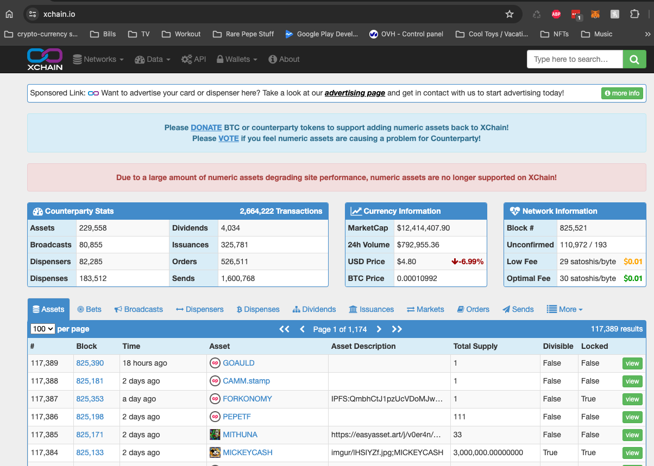Click the FORKONOMY asset icon
654x466 pixels.
[215, 399]
